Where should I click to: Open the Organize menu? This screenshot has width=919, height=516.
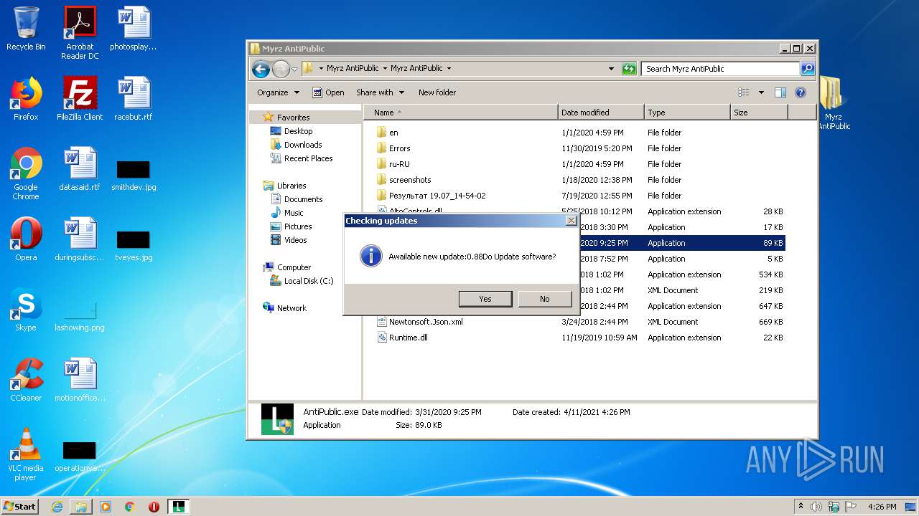click(278, 92)
